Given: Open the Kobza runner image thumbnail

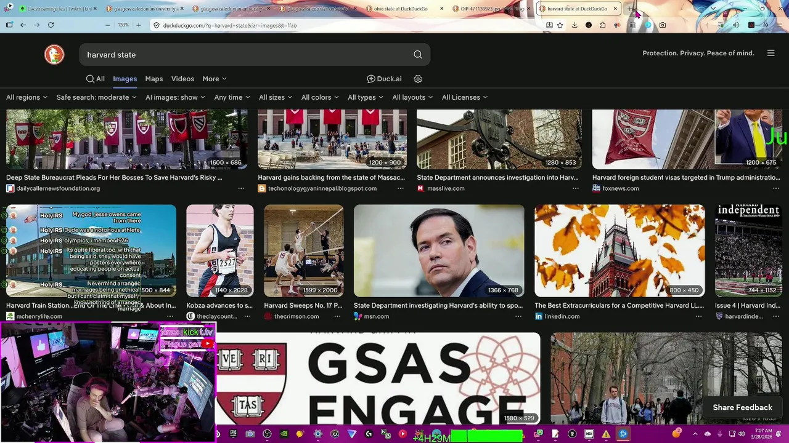Looking at the screenshot, I should coord(220,250).
